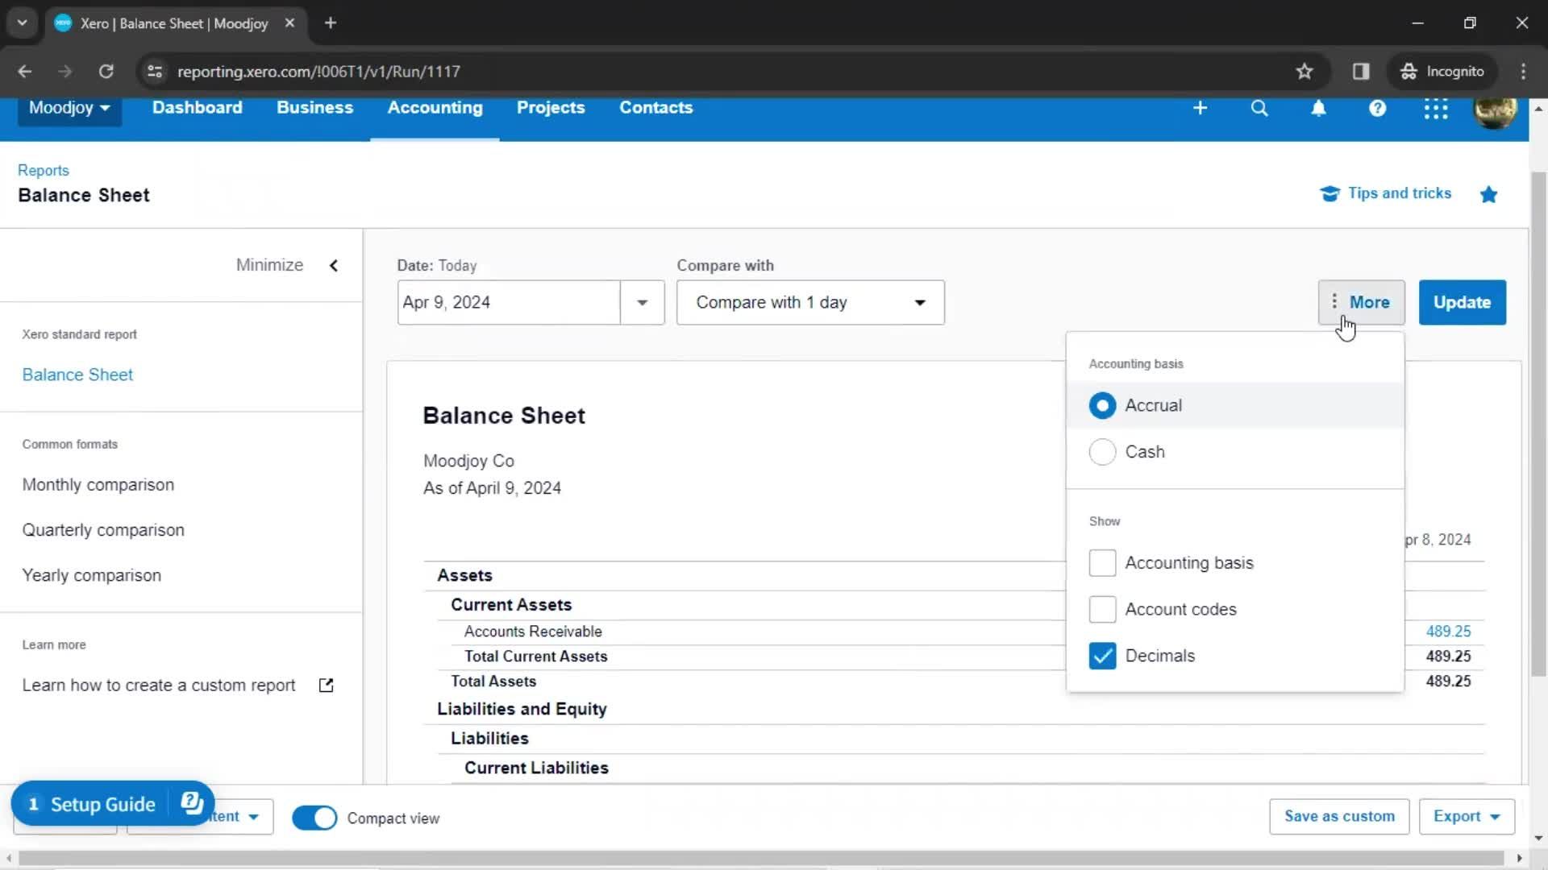Open Xero search magnifier icon
The width and height of the screenshot is (1548, 870).
pyautogui.click(x=1259, y=108)
